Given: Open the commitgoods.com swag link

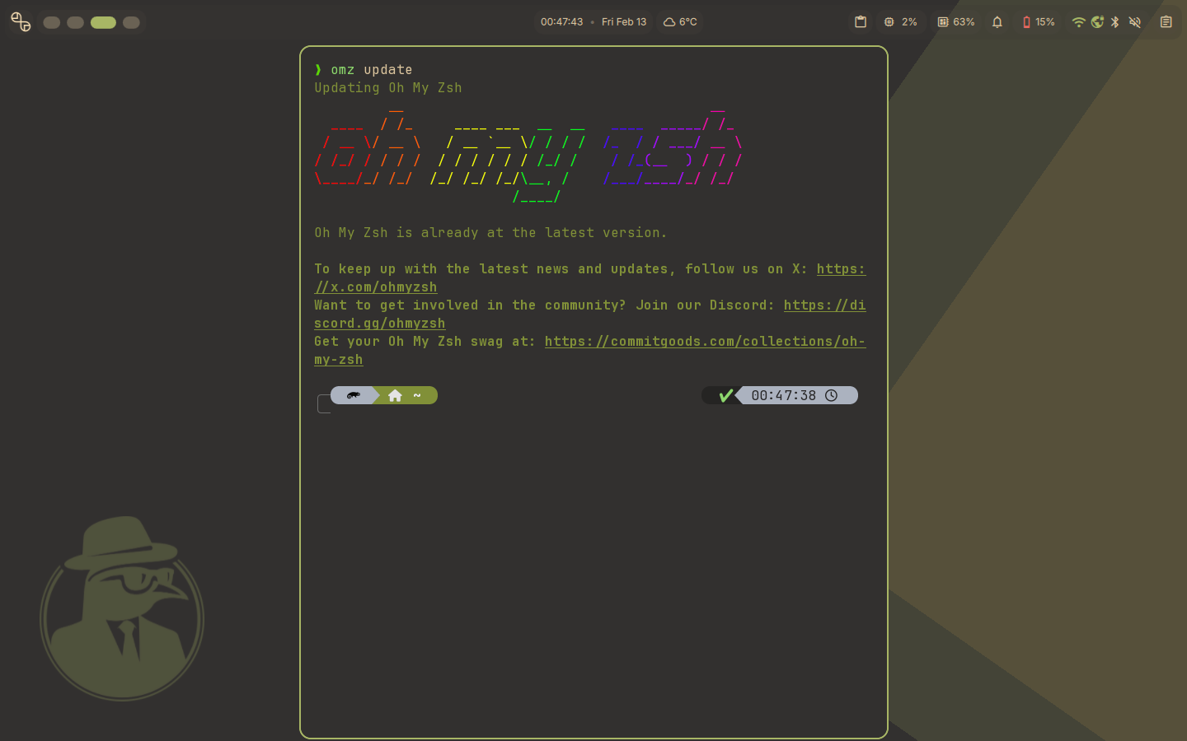Looking at the screenshot, I should click(x=705, y=341).
